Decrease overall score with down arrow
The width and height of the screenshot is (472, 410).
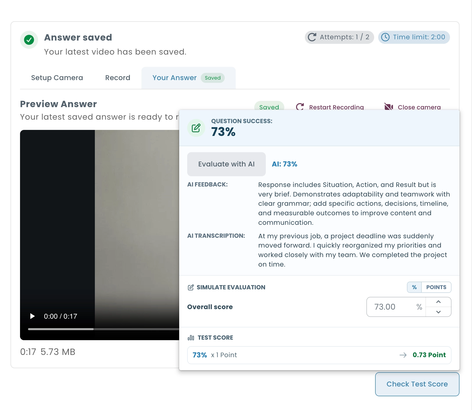click(x=438, y=312)
